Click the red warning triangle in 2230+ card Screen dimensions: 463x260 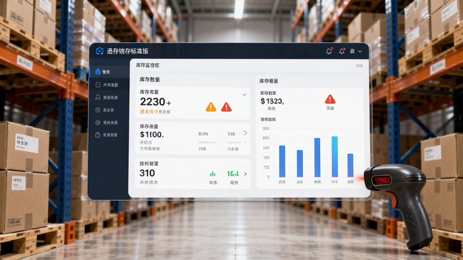coord(226,107)
